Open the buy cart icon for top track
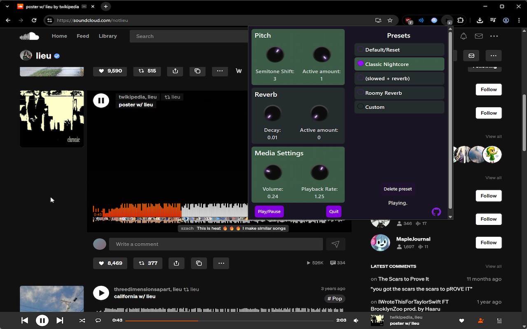 pos(239,71)
